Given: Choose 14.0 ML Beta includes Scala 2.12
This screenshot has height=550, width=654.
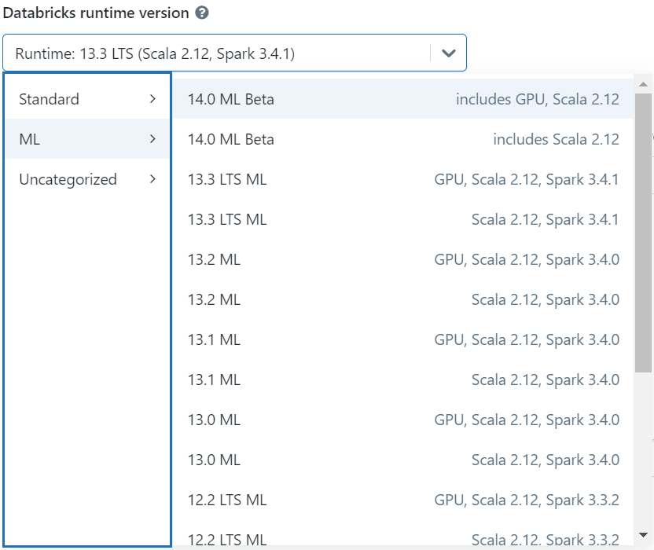Looking at the screenshot, I should 403,139.
